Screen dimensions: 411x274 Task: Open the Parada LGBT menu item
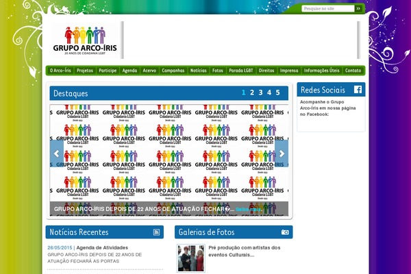[241, 71]
